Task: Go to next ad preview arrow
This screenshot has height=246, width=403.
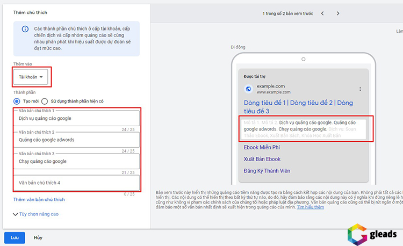Action: click(337, 13)
